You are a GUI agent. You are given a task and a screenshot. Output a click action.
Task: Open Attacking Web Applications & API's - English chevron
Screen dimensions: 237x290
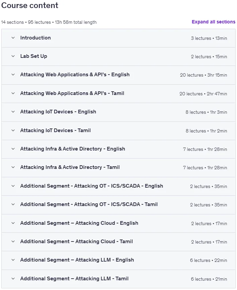[13, 75]
